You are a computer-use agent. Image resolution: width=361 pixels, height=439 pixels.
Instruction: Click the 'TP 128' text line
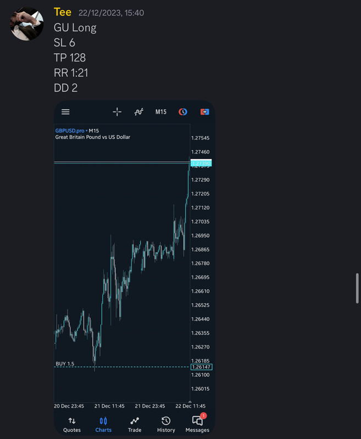(x=70, y=58)
